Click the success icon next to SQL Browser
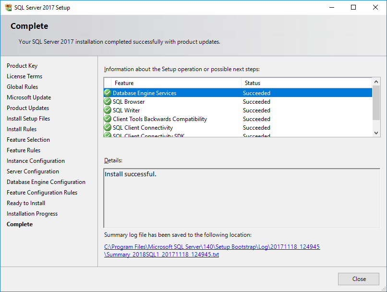387x292 pixels. [x=107, y=101]
